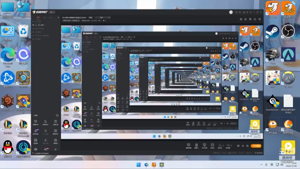The height and width of the screenshot is (169, 300).
Task: Open the third tool in the toolbox's first row
Action: 55,122
